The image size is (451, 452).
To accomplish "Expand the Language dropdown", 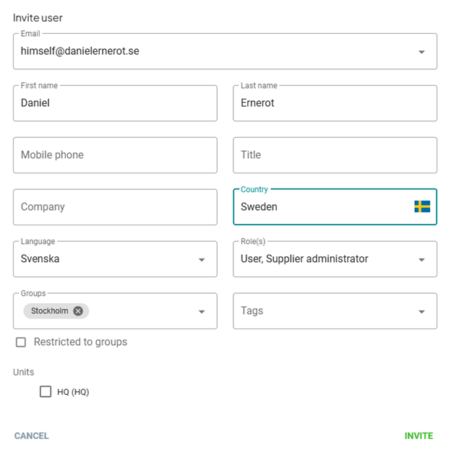I will coord(202,260).
